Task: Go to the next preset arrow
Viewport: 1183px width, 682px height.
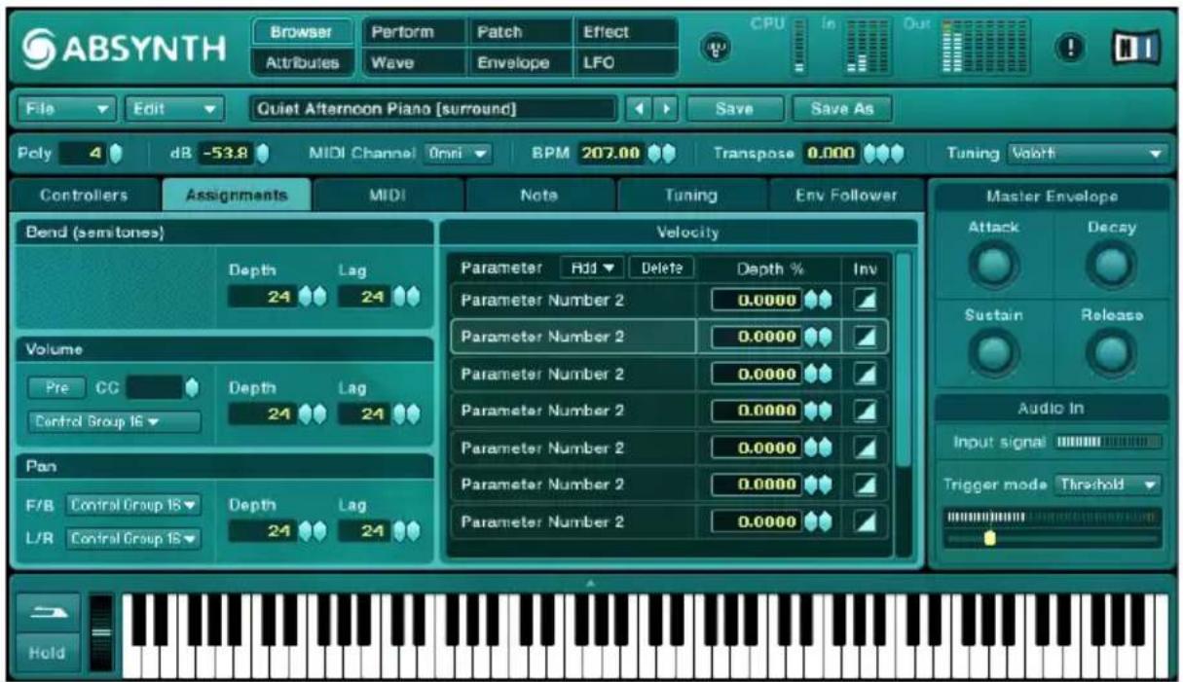Action: click(666, 108)
